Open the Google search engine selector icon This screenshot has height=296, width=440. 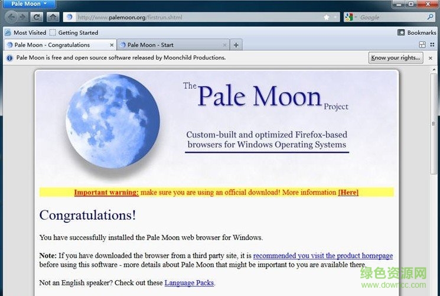[x=350, y=17]
